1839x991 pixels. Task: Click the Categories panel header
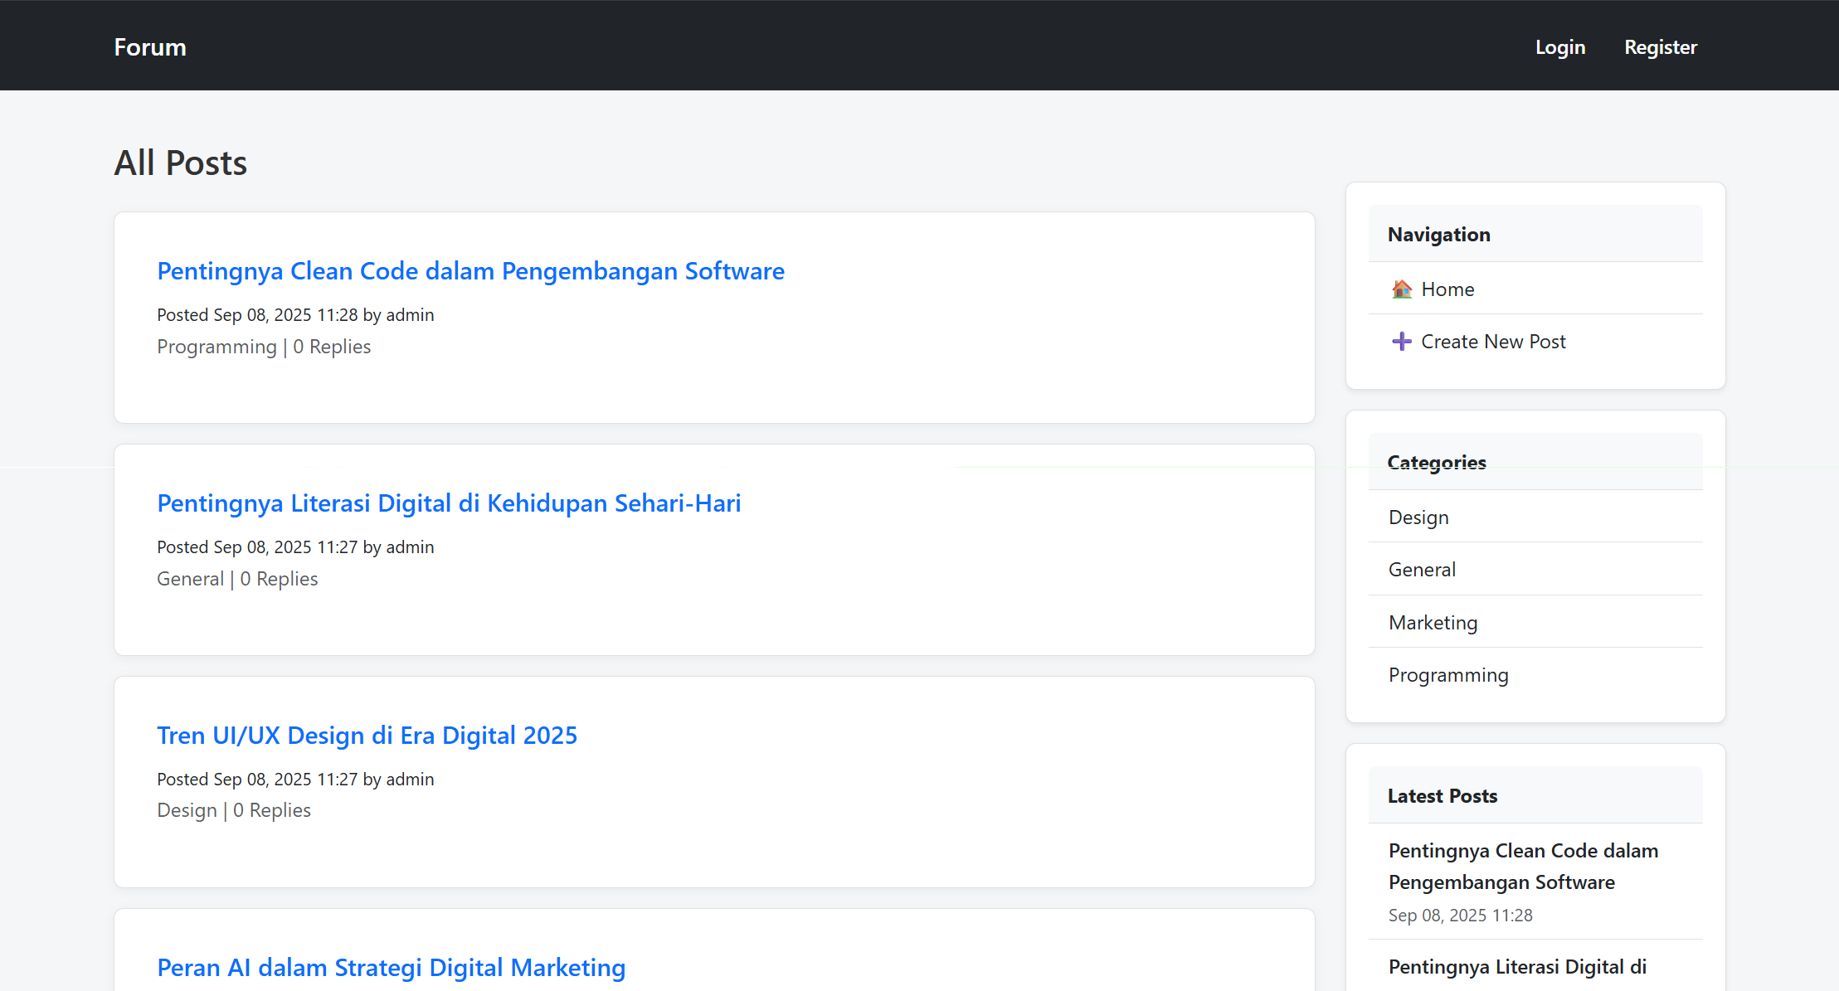1437,463
